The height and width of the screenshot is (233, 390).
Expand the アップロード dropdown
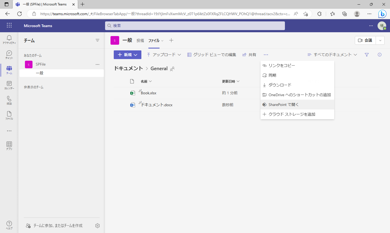[x=164, y=55]
